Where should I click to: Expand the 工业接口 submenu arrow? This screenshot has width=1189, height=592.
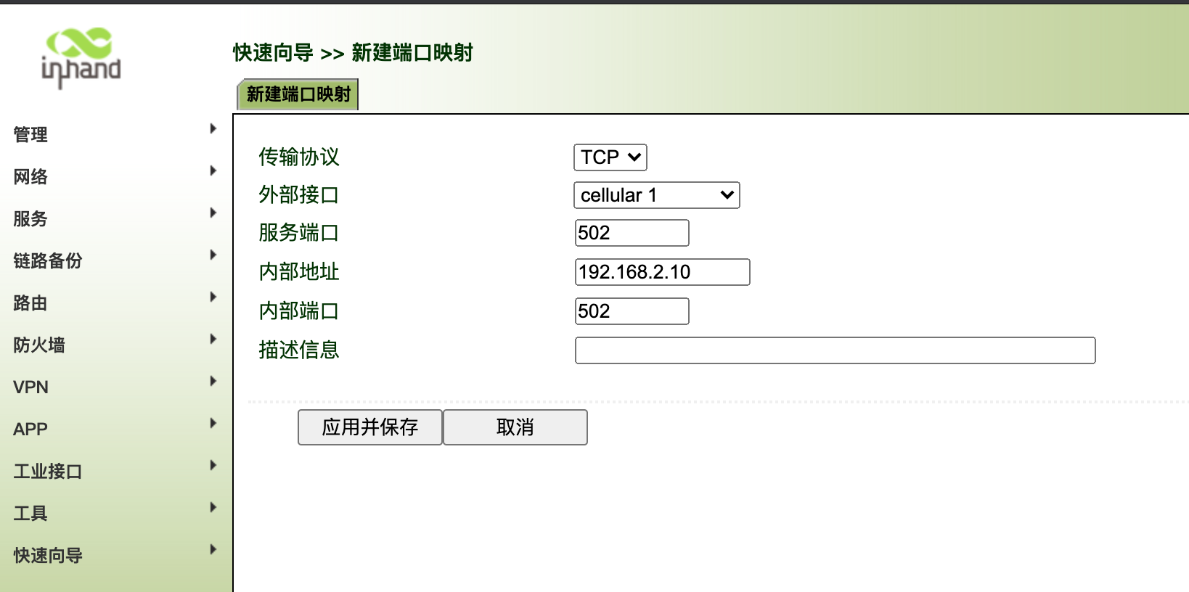[213, 466]
